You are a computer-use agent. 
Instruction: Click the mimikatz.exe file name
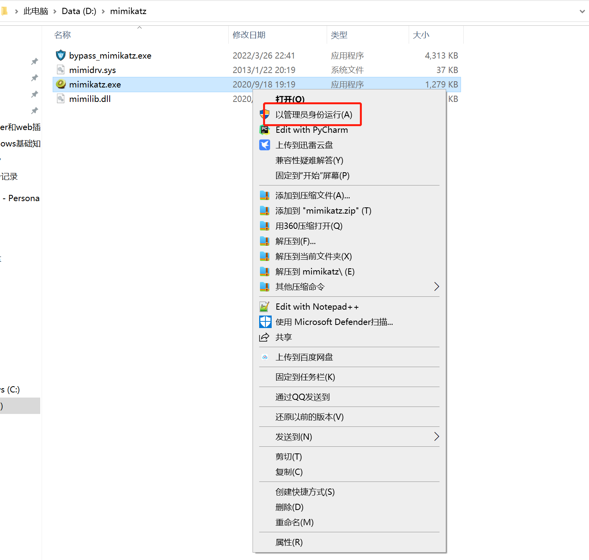pyautogui.click(x=95, y=84)
